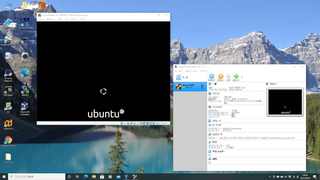Open the 仮想マシン menu in VM window
Viewport: 320px width, 180px height.
(51, 19)
